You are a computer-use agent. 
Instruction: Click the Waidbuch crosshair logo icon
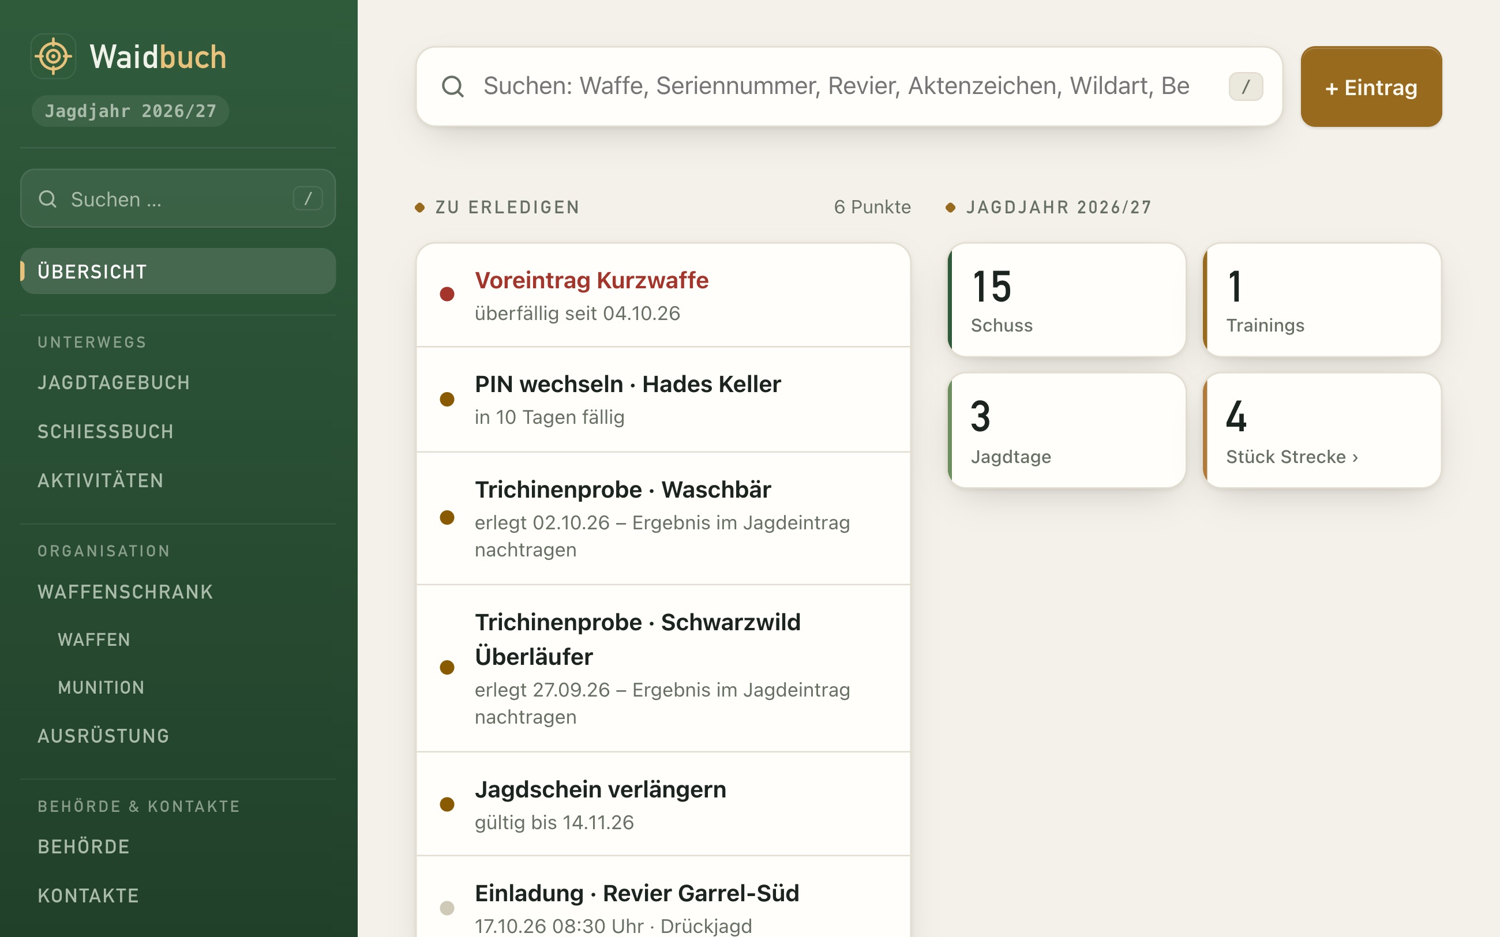(x=53, y=57)
